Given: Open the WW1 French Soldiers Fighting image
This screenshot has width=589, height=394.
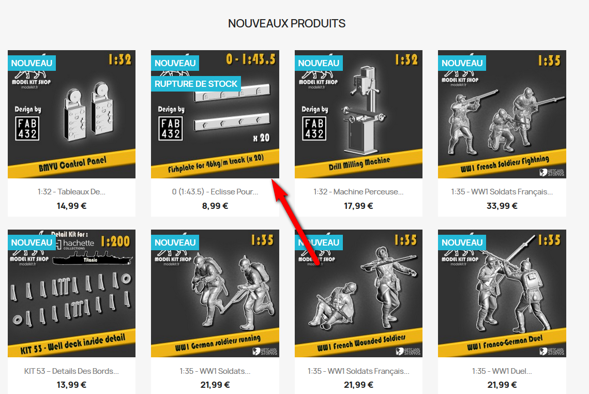Looking at the screenshot, I should [x=502, y=114].
